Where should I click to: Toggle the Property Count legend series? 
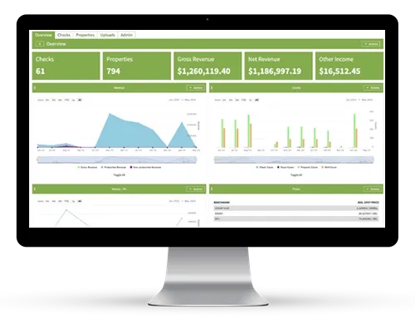coord(308,167)
